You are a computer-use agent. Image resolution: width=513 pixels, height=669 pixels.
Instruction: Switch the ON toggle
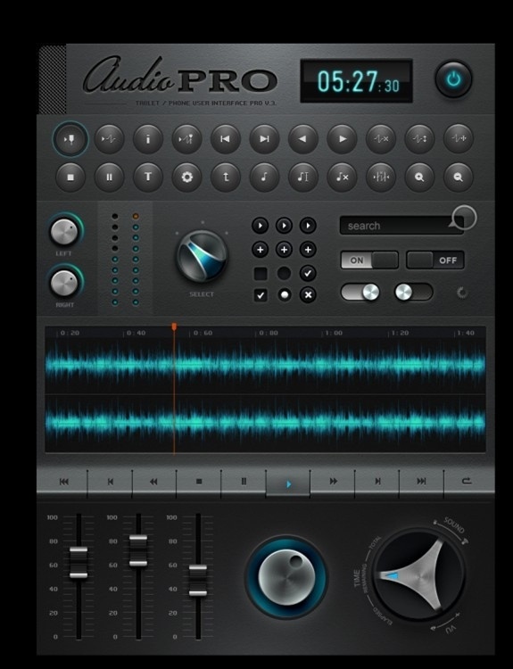pyautogui.click(x=369, y=260)
